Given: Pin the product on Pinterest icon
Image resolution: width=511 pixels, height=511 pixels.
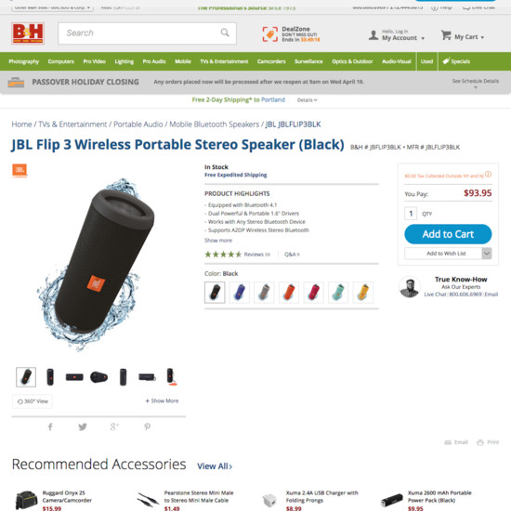Looking at the screenshot, I should click(148, 426).
